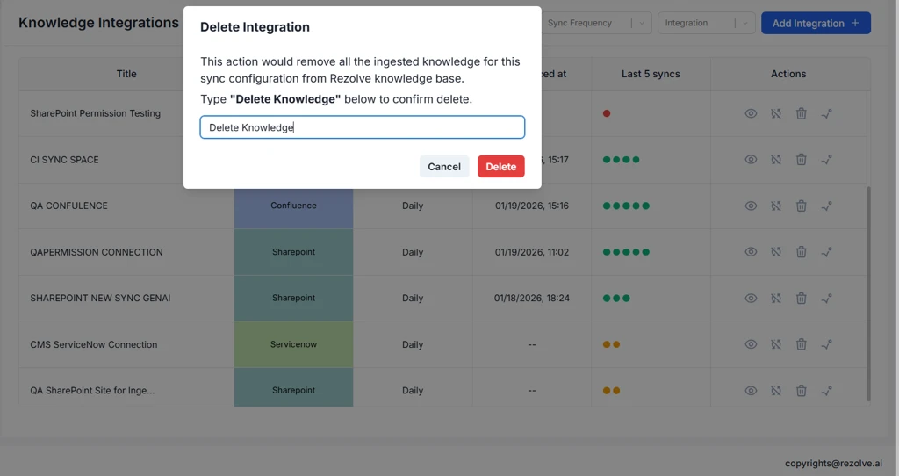Click the Add Integration button
The height and width of the screenshot is (476, 899).
tap(815, 23)
